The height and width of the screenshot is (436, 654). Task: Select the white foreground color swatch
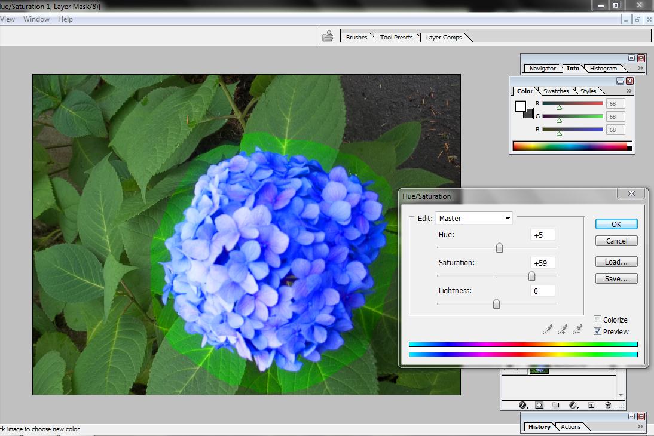tap(520, 106)
